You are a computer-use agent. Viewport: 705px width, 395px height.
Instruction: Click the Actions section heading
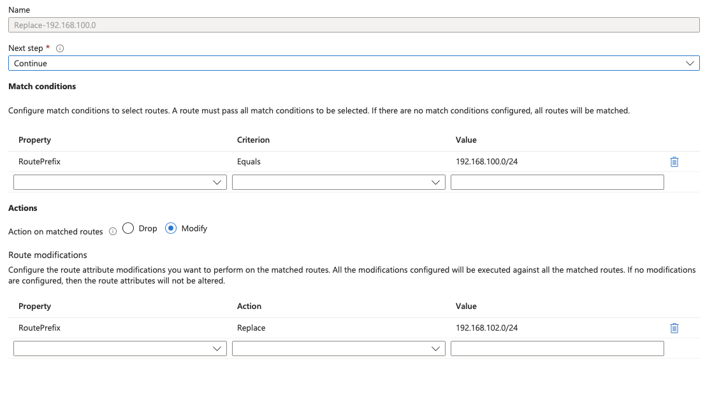22,208
